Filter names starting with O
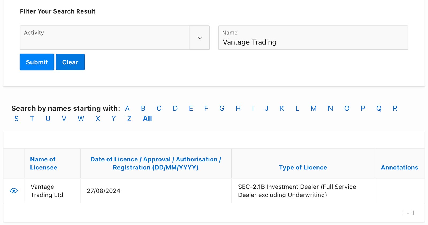The height and width of the screenshot is (225, 428). (x=347, y=108)
